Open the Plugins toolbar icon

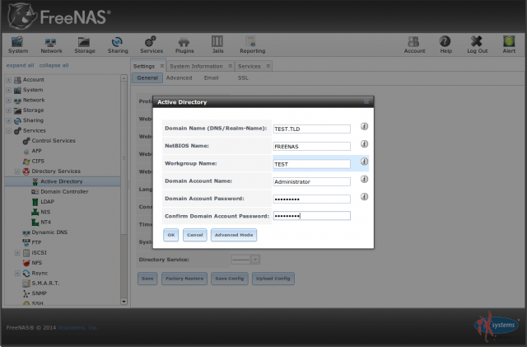184,45
